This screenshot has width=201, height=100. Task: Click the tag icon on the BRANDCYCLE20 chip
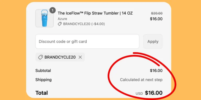pyautogui.click(x=41, y=57)
